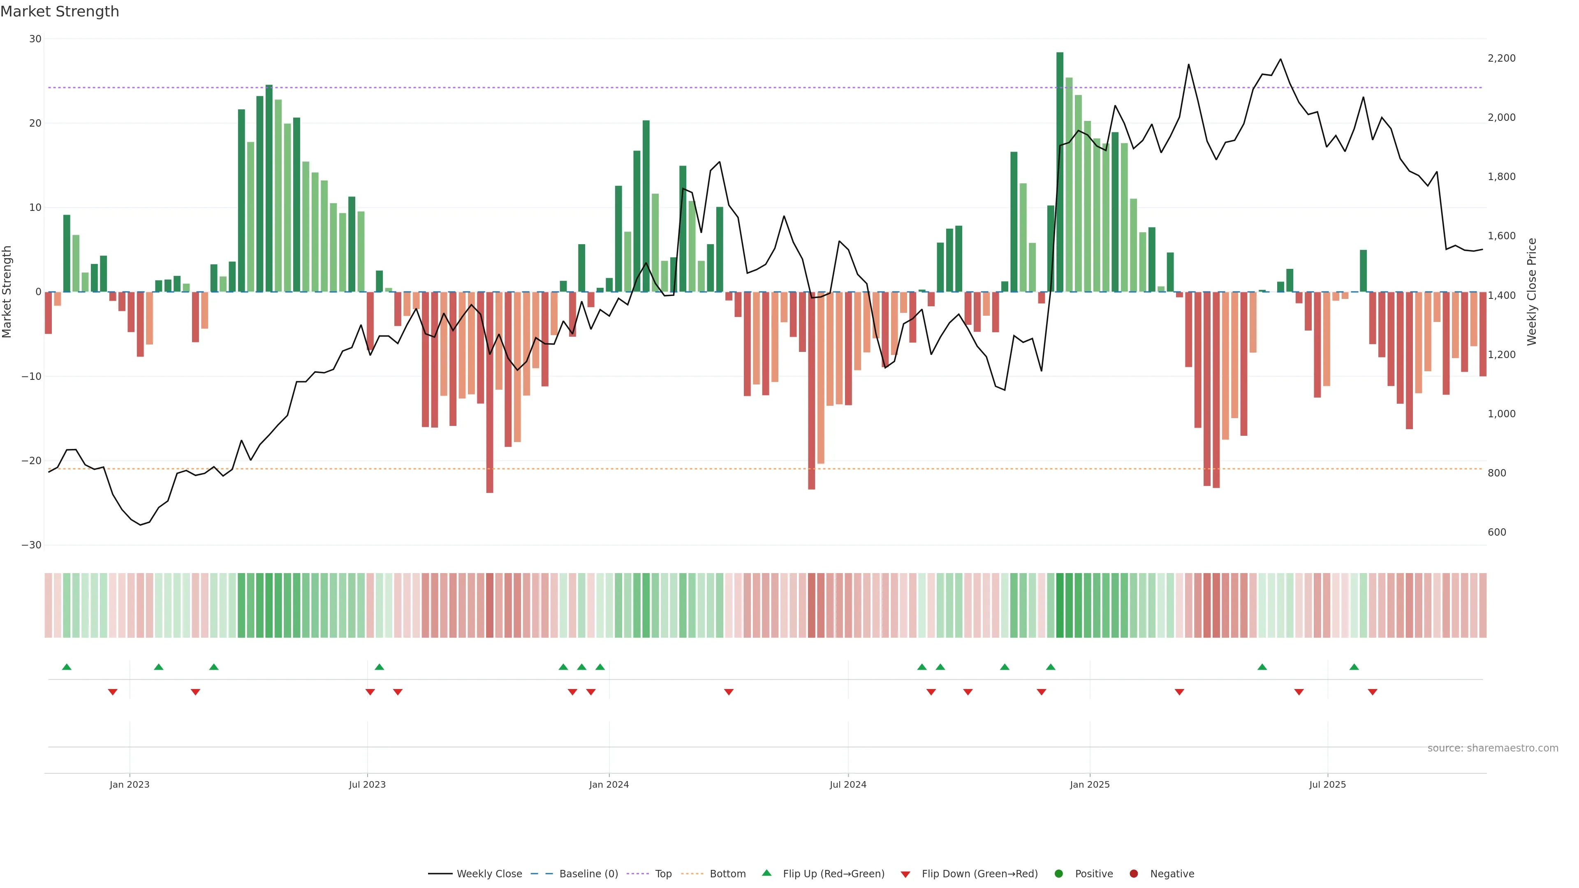
Task: Click Flip Up green triangle legend icon
Action: [x=766, y=873]
